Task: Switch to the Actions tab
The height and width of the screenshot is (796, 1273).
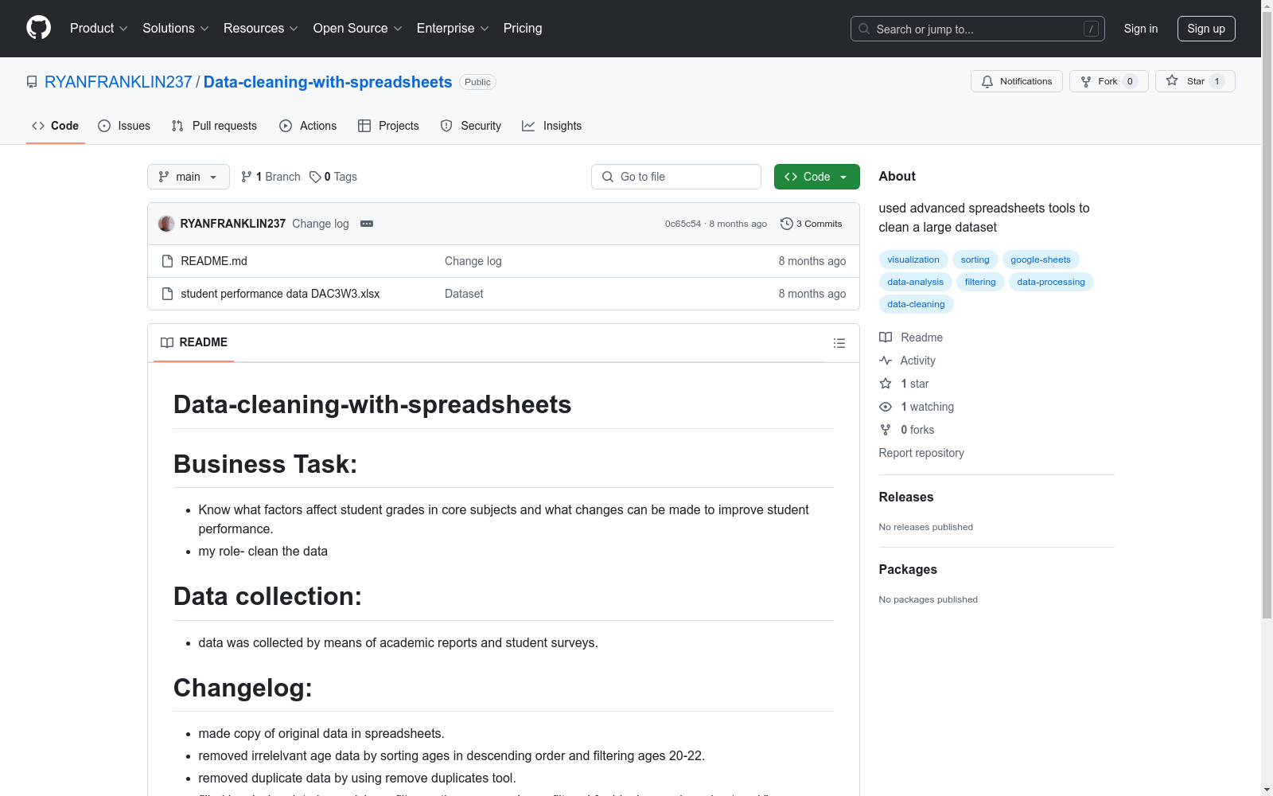Action: point(308,126)
